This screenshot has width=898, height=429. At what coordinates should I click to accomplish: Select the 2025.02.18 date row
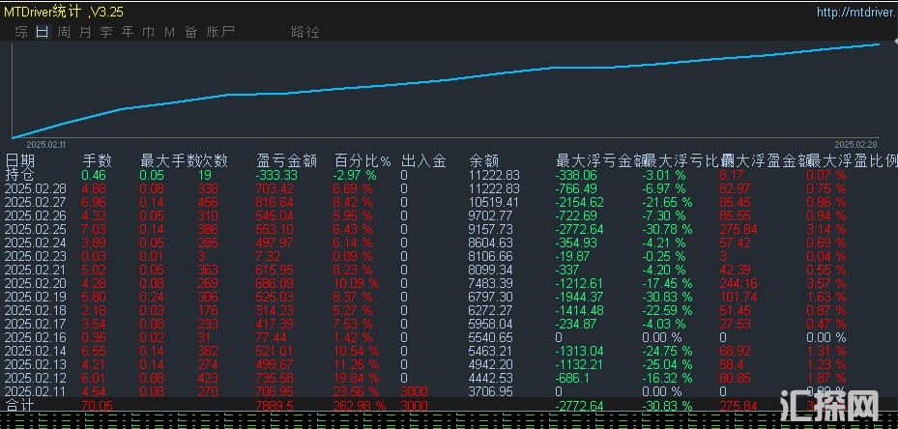36,310
